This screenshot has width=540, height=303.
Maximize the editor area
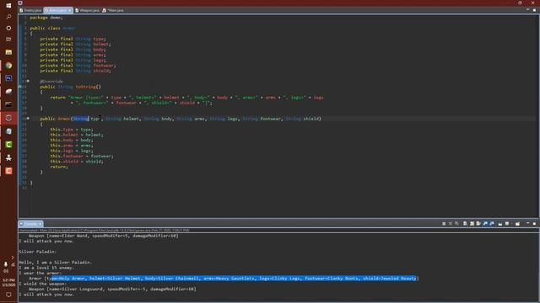click(534, 10)
